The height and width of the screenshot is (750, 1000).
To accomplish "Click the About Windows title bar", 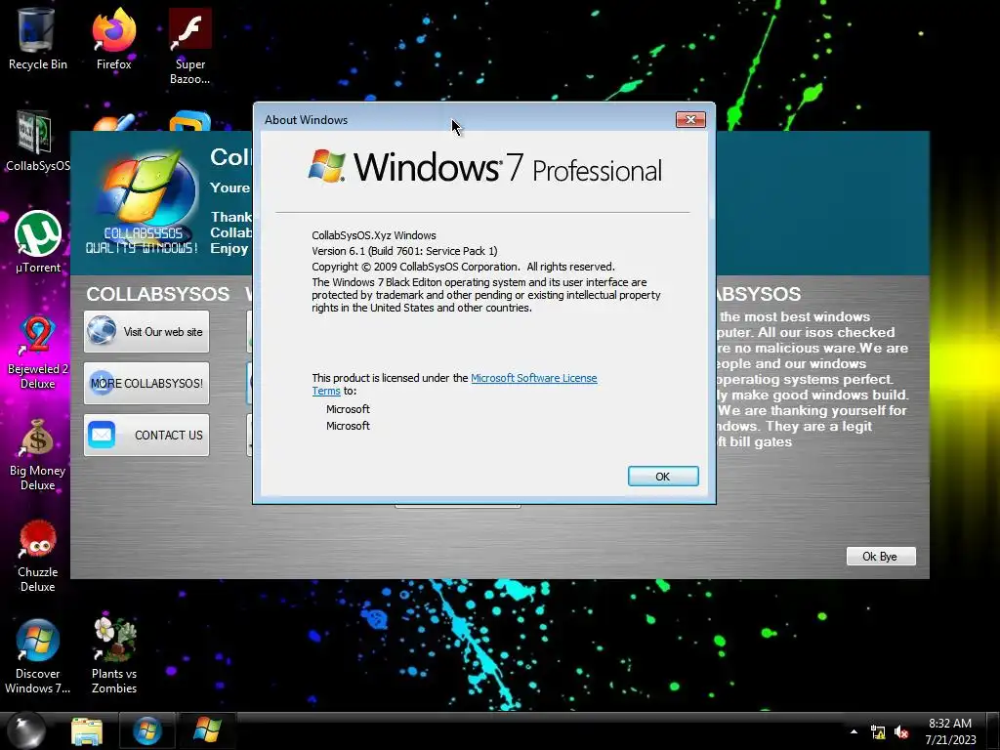I will (x=466, y=119).
